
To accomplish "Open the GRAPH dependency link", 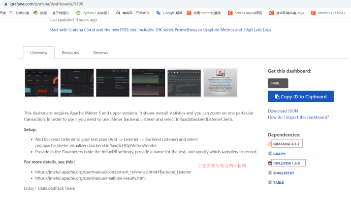I will click(279, 154).
